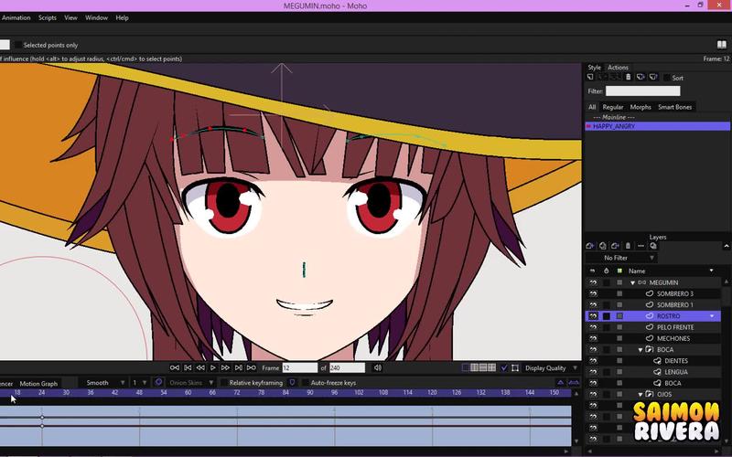The width and height of the screenshot is (732, 457).
Task: Click frame 60 on the timeline ruler
Action: (188, 392)
